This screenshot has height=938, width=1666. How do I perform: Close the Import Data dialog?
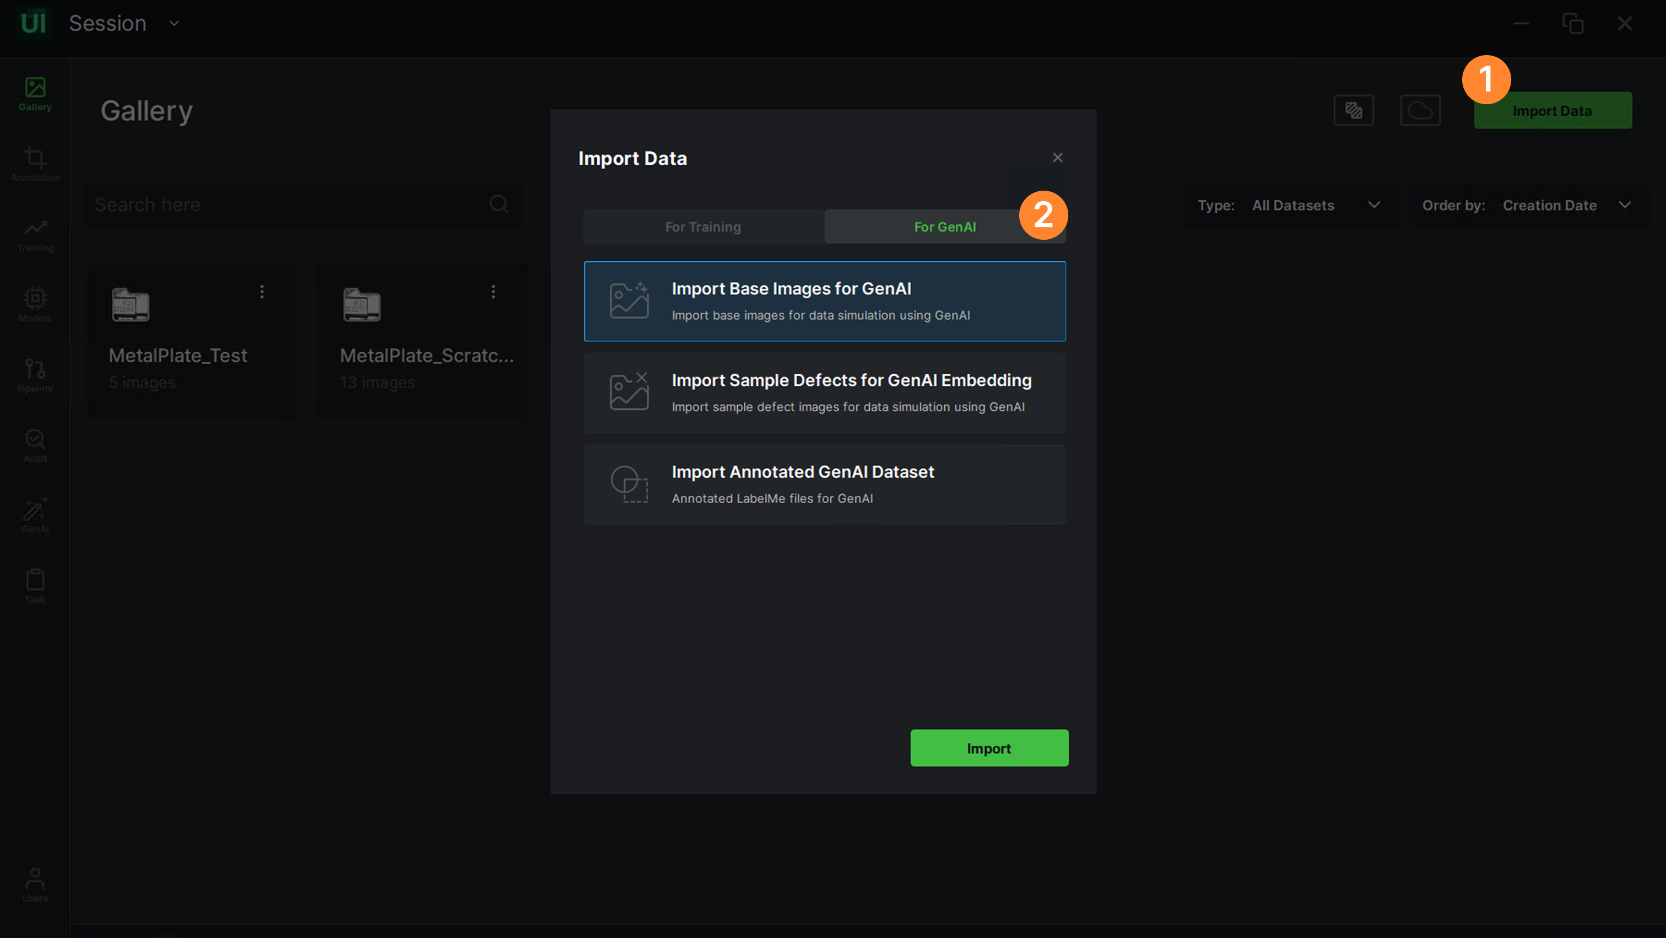[1057, 158]
